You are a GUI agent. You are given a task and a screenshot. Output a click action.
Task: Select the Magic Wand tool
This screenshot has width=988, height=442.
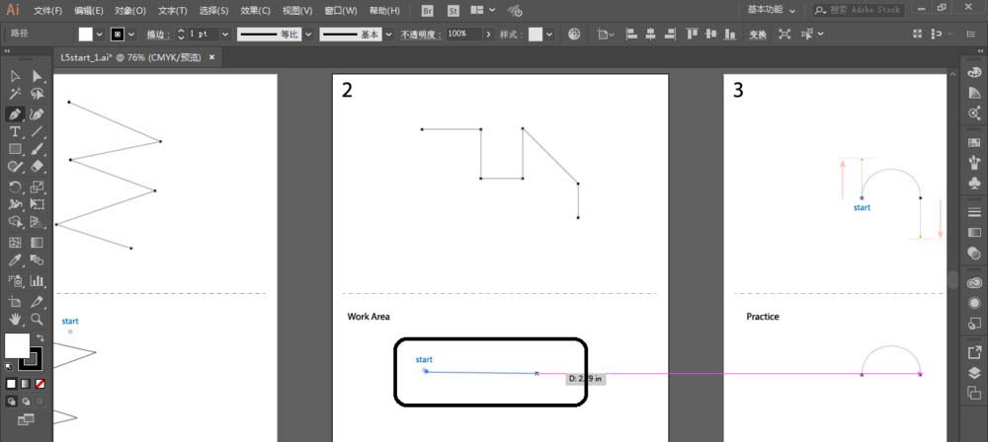coord(15,95)
